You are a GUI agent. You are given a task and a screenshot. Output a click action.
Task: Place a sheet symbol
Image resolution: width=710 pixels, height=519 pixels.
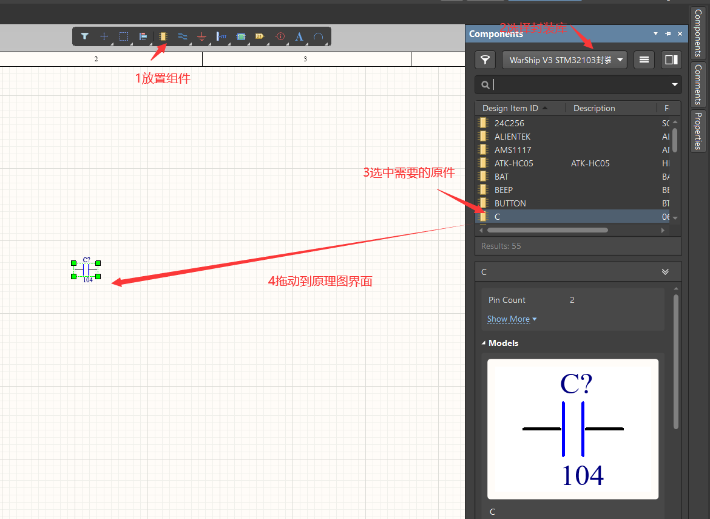241,36
